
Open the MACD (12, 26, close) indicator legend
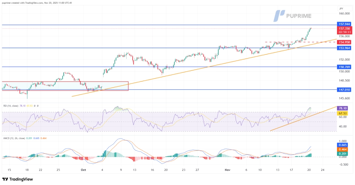tap(16, 139)
